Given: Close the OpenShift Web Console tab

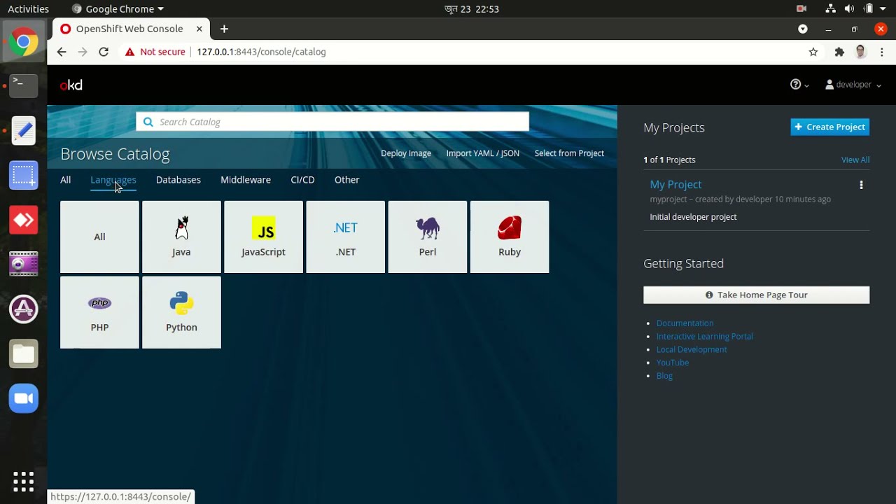Looking at the screenshot, I should pyautogui.click(x=199, y=29).
